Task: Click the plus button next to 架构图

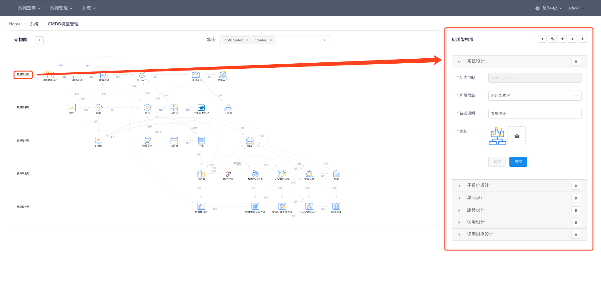Action: click(39, 40)
